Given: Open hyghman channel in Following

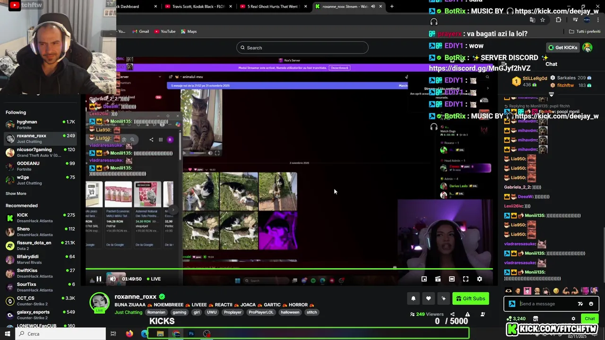Looking at the screenshot, I should point(40,125).
